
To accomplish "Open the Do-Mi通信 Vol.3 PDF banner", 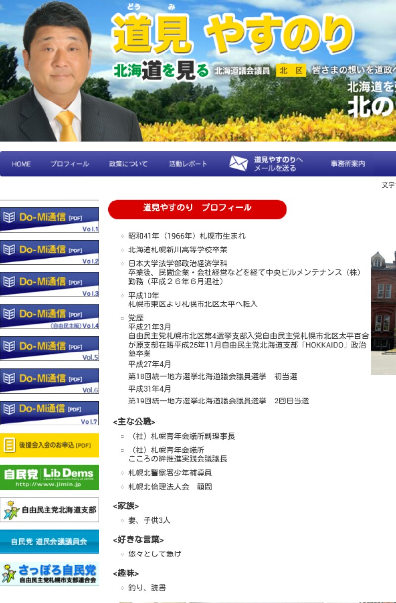I will point(49,284).
